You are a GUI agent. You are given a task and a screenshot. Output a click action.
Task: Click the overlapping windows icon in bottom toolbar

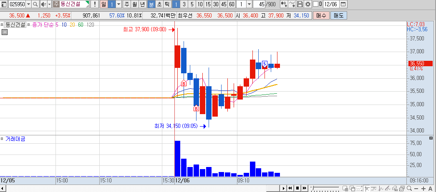[352, 188]
